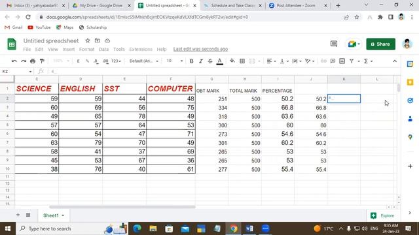Image resolution: width=419 pixels, height=235 pixels.
Task: Get add-ons plus icon in side panel
Action: click(410, 166)
